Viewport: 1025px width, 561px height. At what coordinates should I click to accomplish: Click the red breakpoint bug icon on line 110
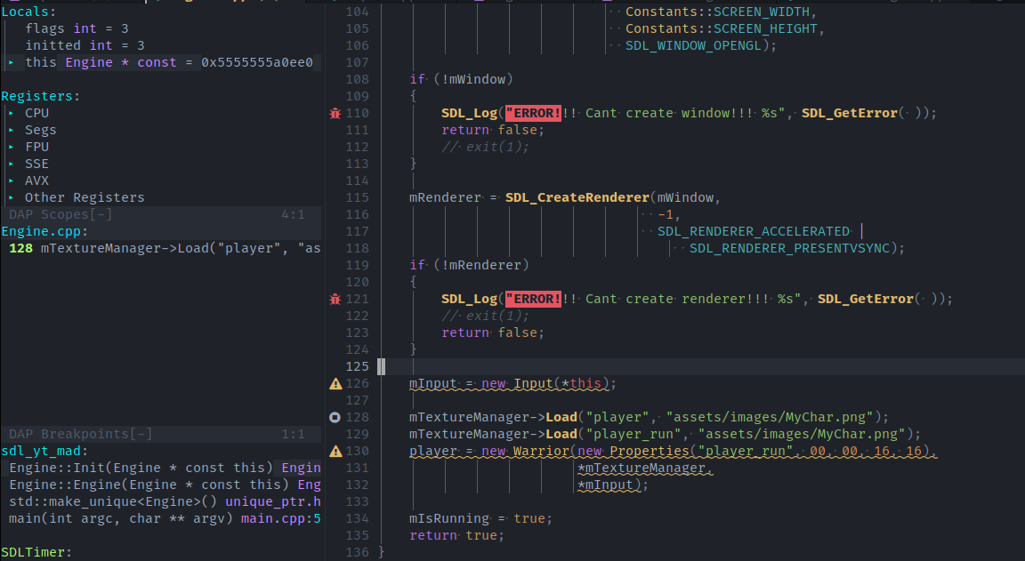click(x=335, y=112)
